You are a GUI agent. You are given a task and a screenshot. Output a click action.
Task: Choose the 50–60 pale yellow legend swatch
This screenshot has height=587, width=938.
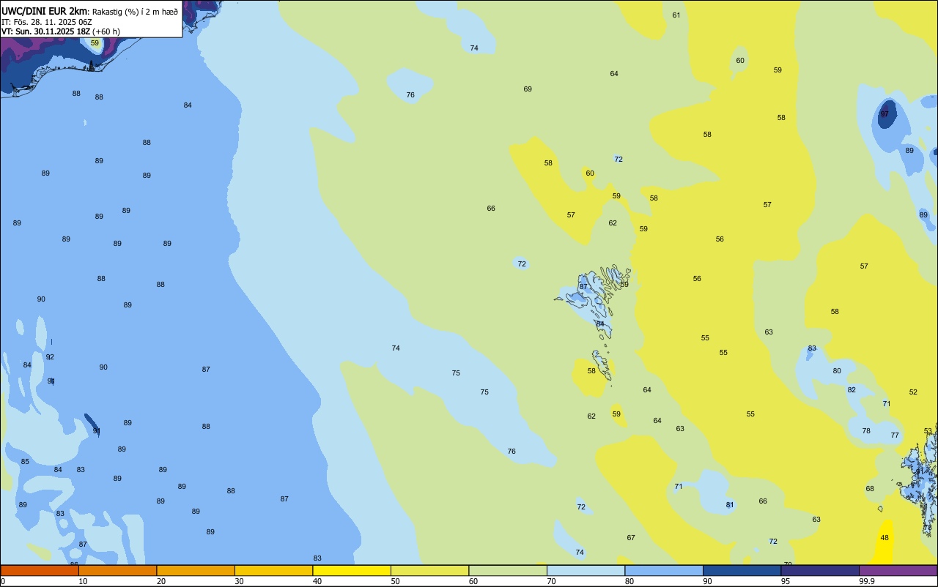click(x=429, y=570)
